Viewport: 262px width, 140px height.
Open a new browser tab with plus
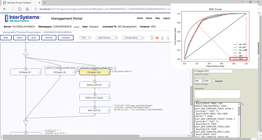(45, 3)
